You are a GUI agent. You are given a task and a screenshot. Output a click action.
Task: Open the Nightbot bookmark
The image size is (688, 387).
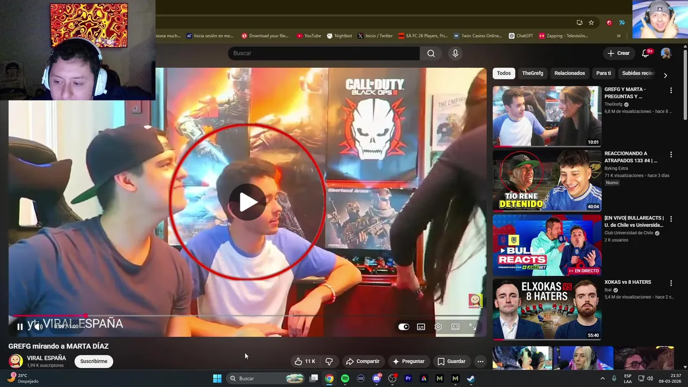click(339, 36)
